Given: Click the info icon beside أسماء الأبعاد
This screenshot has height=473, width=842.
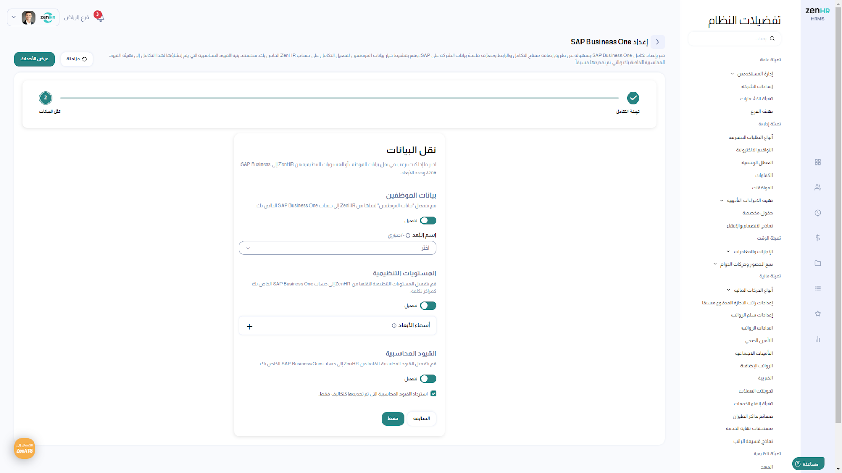Looking at the screenshot, I should (394, 326).
